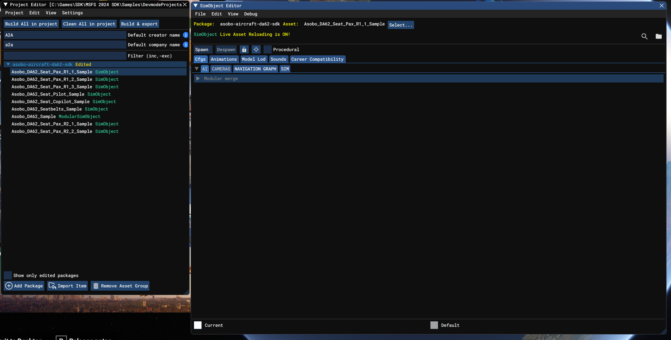Viewport: 671px width, 340px height.
Task: Select Asobo_DA62_Seat_Pax_R2_1_Sample in the list
Action: (99, 124)
